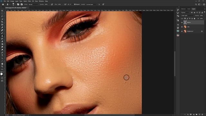Viewport: 206px width, 116px height.
Task: Select the Pen tool
Action: pyautogui.click(x=2, y=53)
